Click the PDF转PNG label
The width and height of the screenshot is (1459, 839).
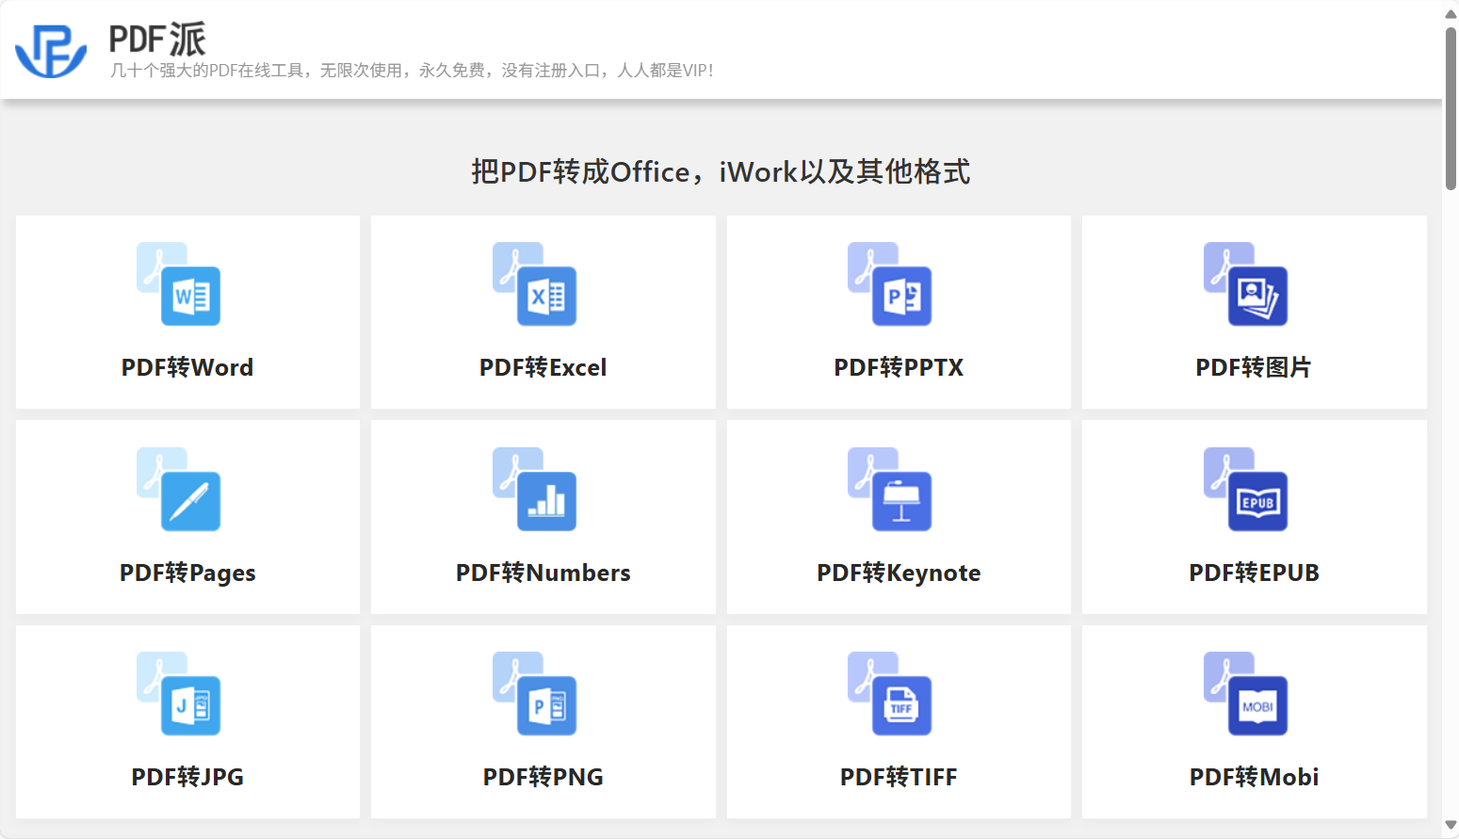543,777
